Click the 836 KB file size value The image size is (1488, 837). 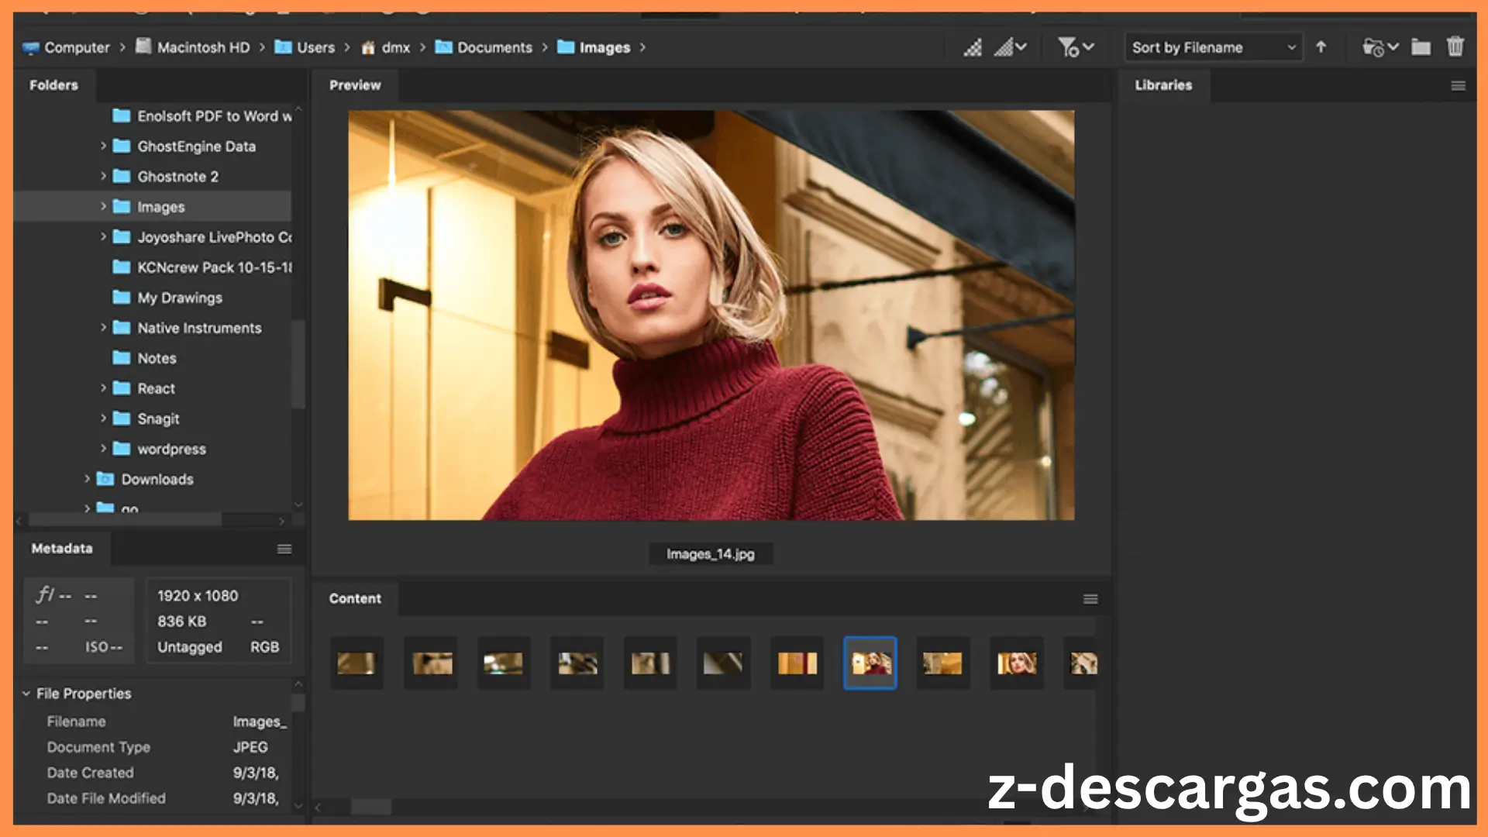point(181,622)
